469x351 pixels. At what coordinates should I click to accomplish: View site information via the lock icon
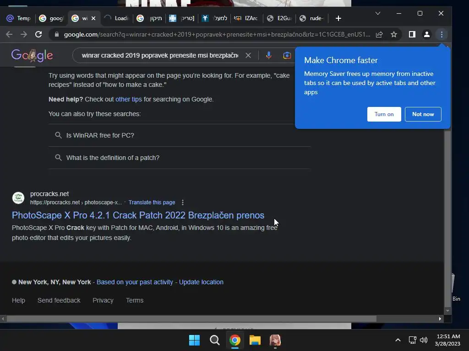[x=56, y=34]
